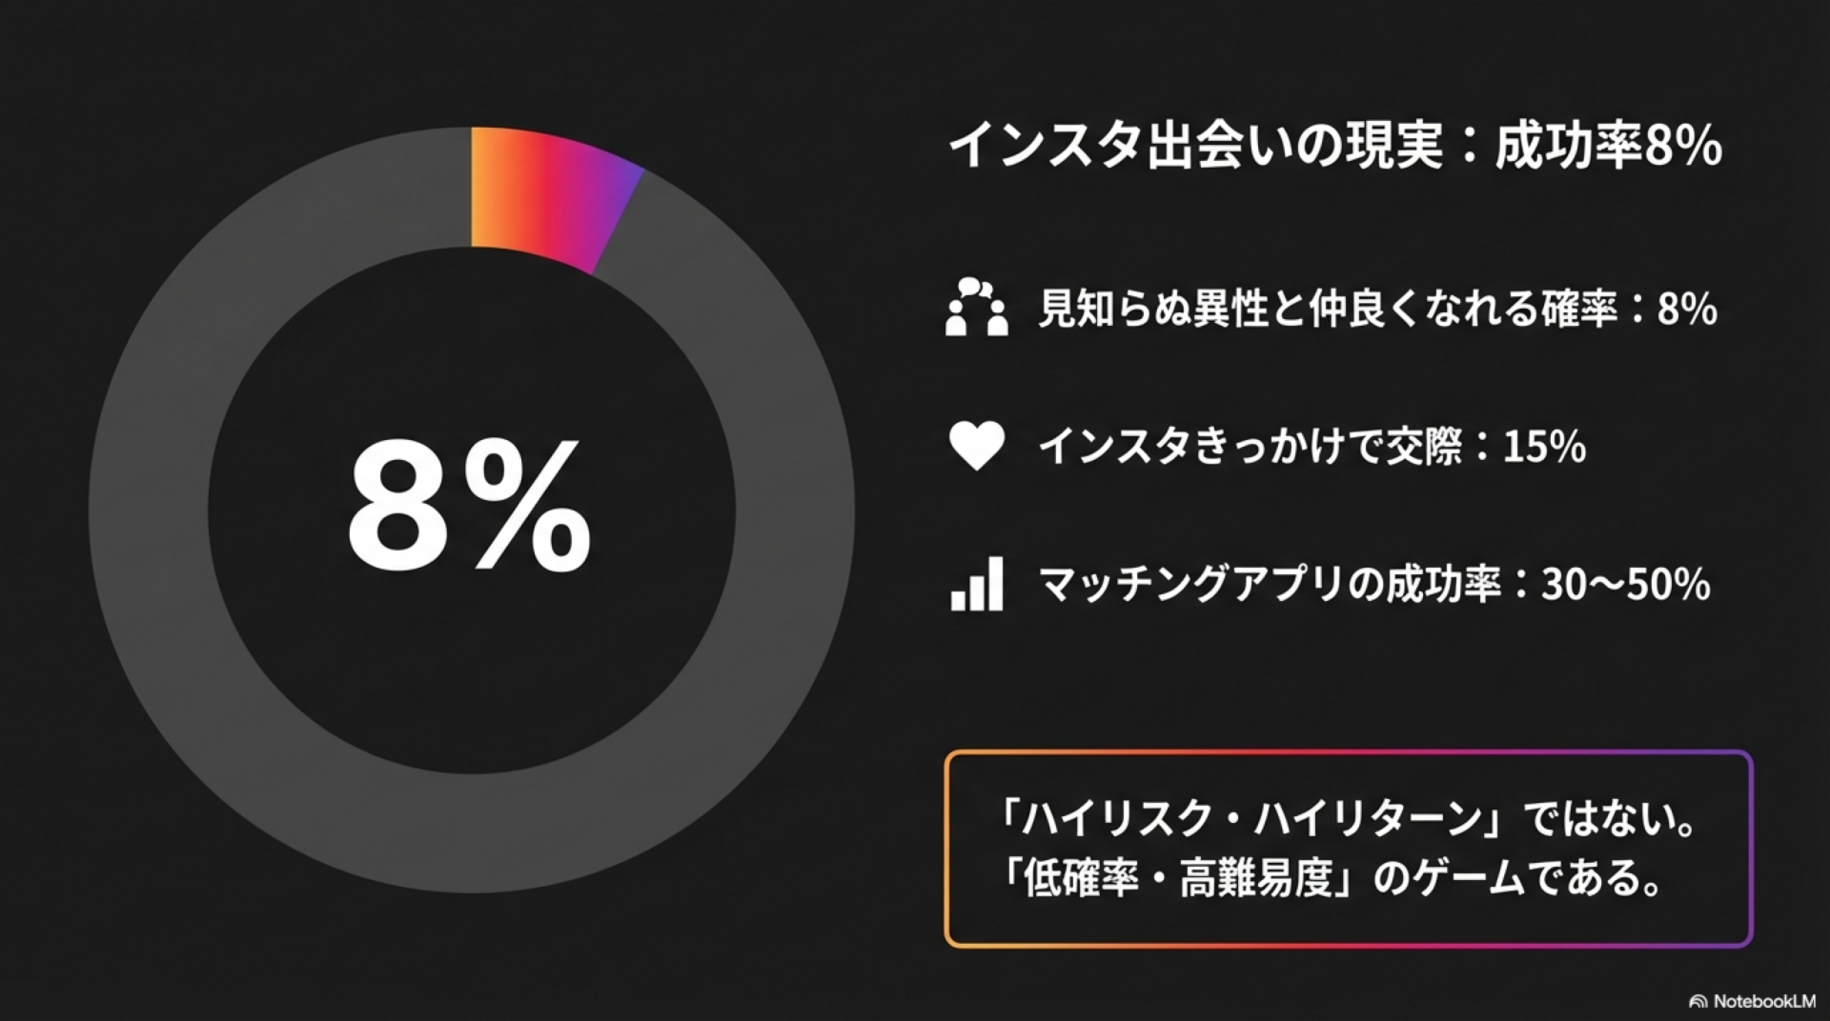This screenshot has height=1021, width=1830.
Task: Click the bar chart icon
Action: tap(977, 583)
